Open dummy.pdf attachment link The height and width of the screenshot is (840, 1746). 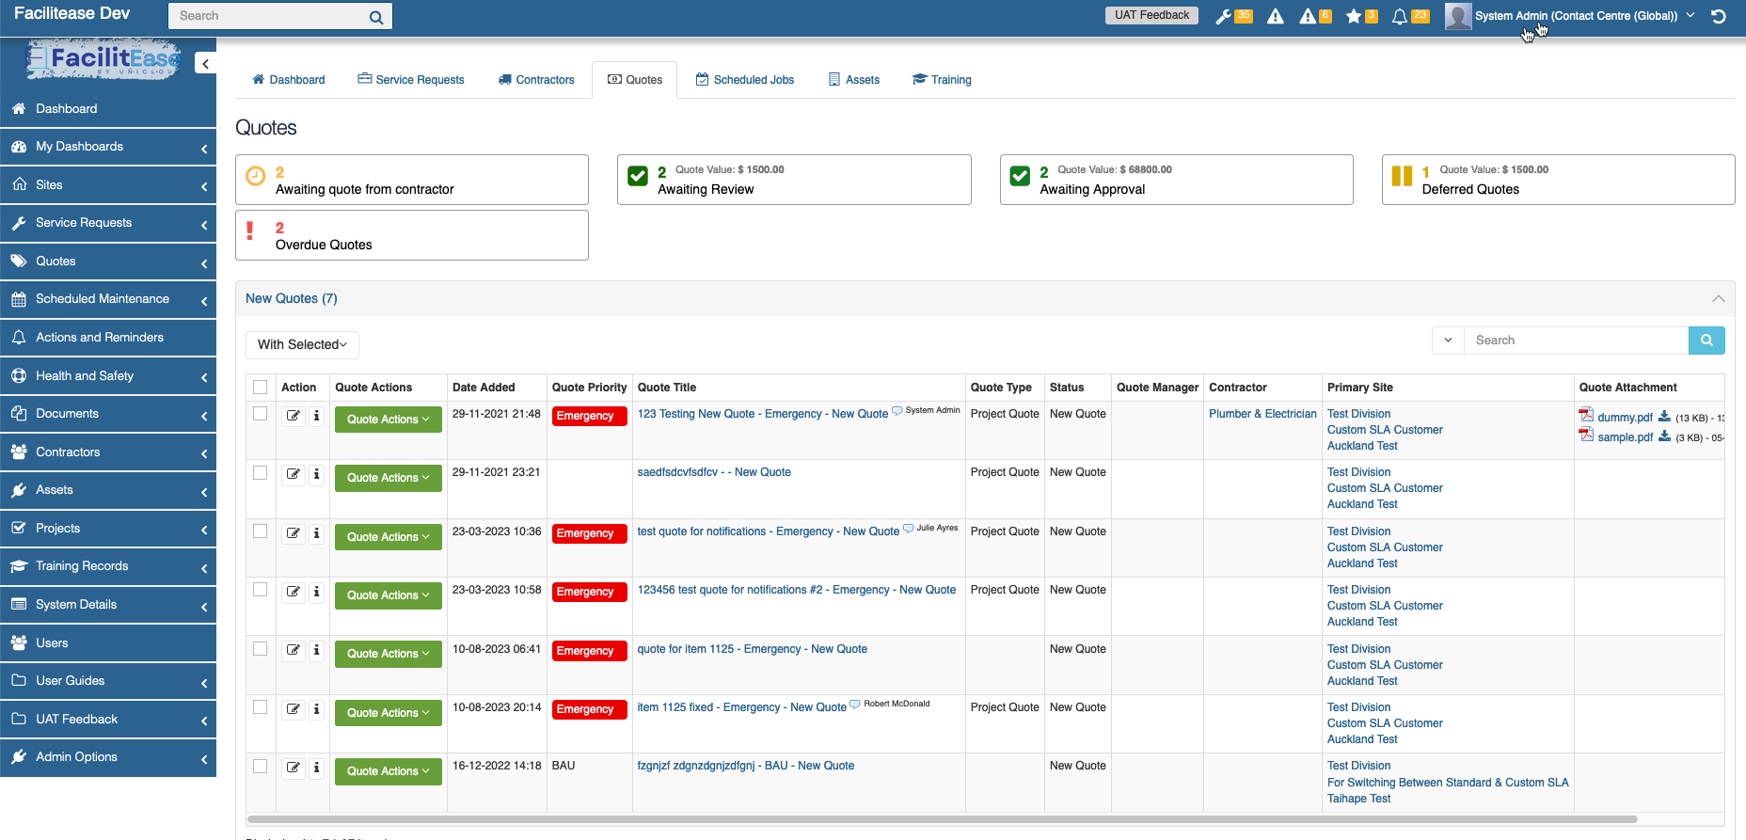pyautogui.click(x=1625, y=418)
